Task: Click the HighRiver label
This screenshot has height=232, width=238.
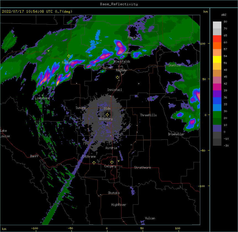Action: (x=119, y=205)
